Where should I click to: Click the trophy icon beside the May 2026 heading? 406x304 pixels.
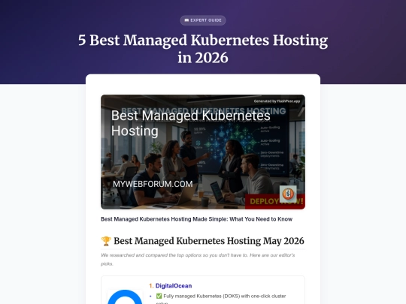pyautogui.click(x=106, y=241)
